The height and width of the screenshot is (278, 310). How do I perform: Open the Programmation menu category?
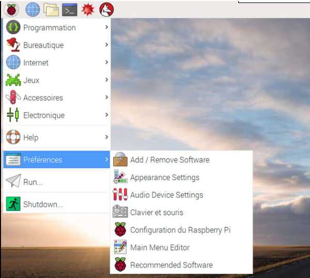tap(57, 27)
